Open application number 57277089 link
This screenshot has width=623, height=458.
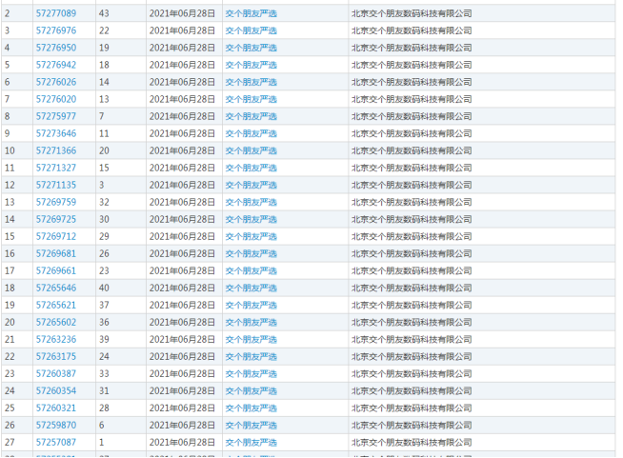(55, 13)
